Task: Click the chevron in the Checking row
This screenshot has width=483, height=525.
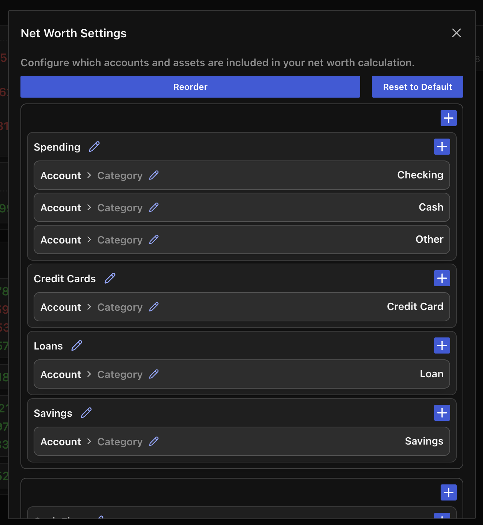Action: point(89,175)
